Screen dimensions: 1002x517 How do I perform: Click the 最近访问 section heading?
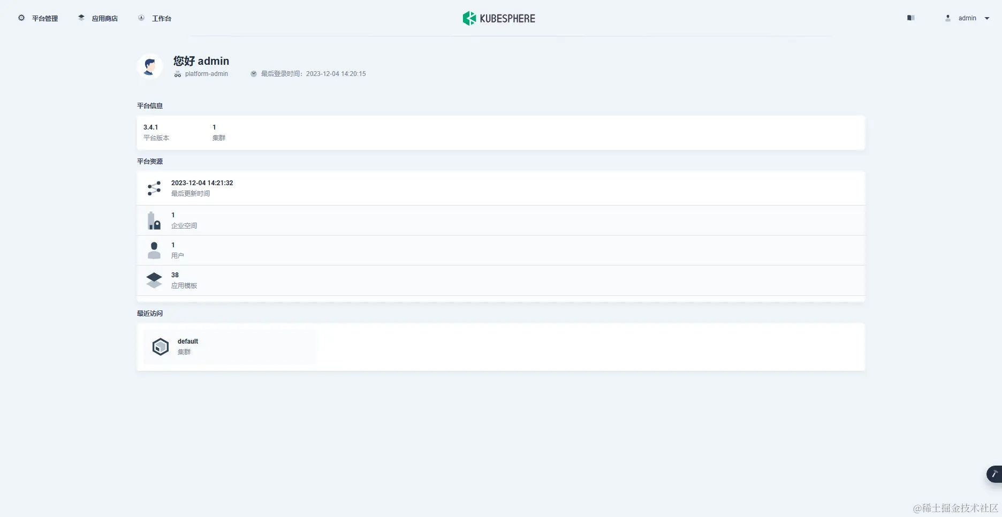click(x=150, y=314)
